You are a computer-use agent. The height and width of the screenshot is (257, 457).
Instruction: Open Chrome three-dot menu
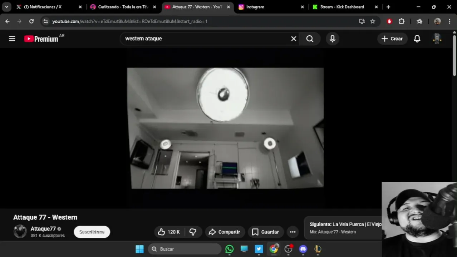449,21
